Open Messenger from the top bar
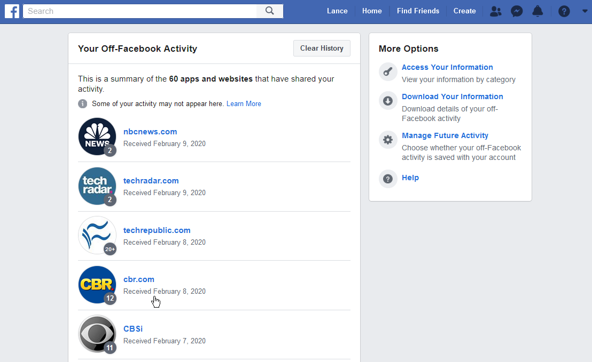Image resolution: width=592 pixels, height=362 pixels. tap(517, 11)
